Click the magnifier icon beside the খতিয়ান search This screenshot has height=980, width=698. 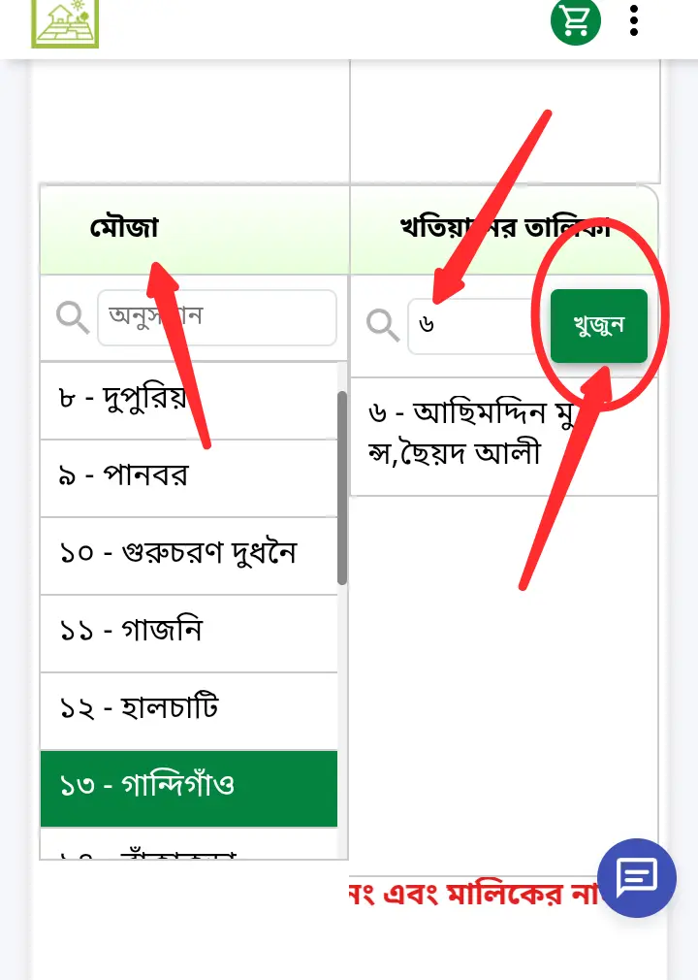pyautogui.click(x=383, y=325)
